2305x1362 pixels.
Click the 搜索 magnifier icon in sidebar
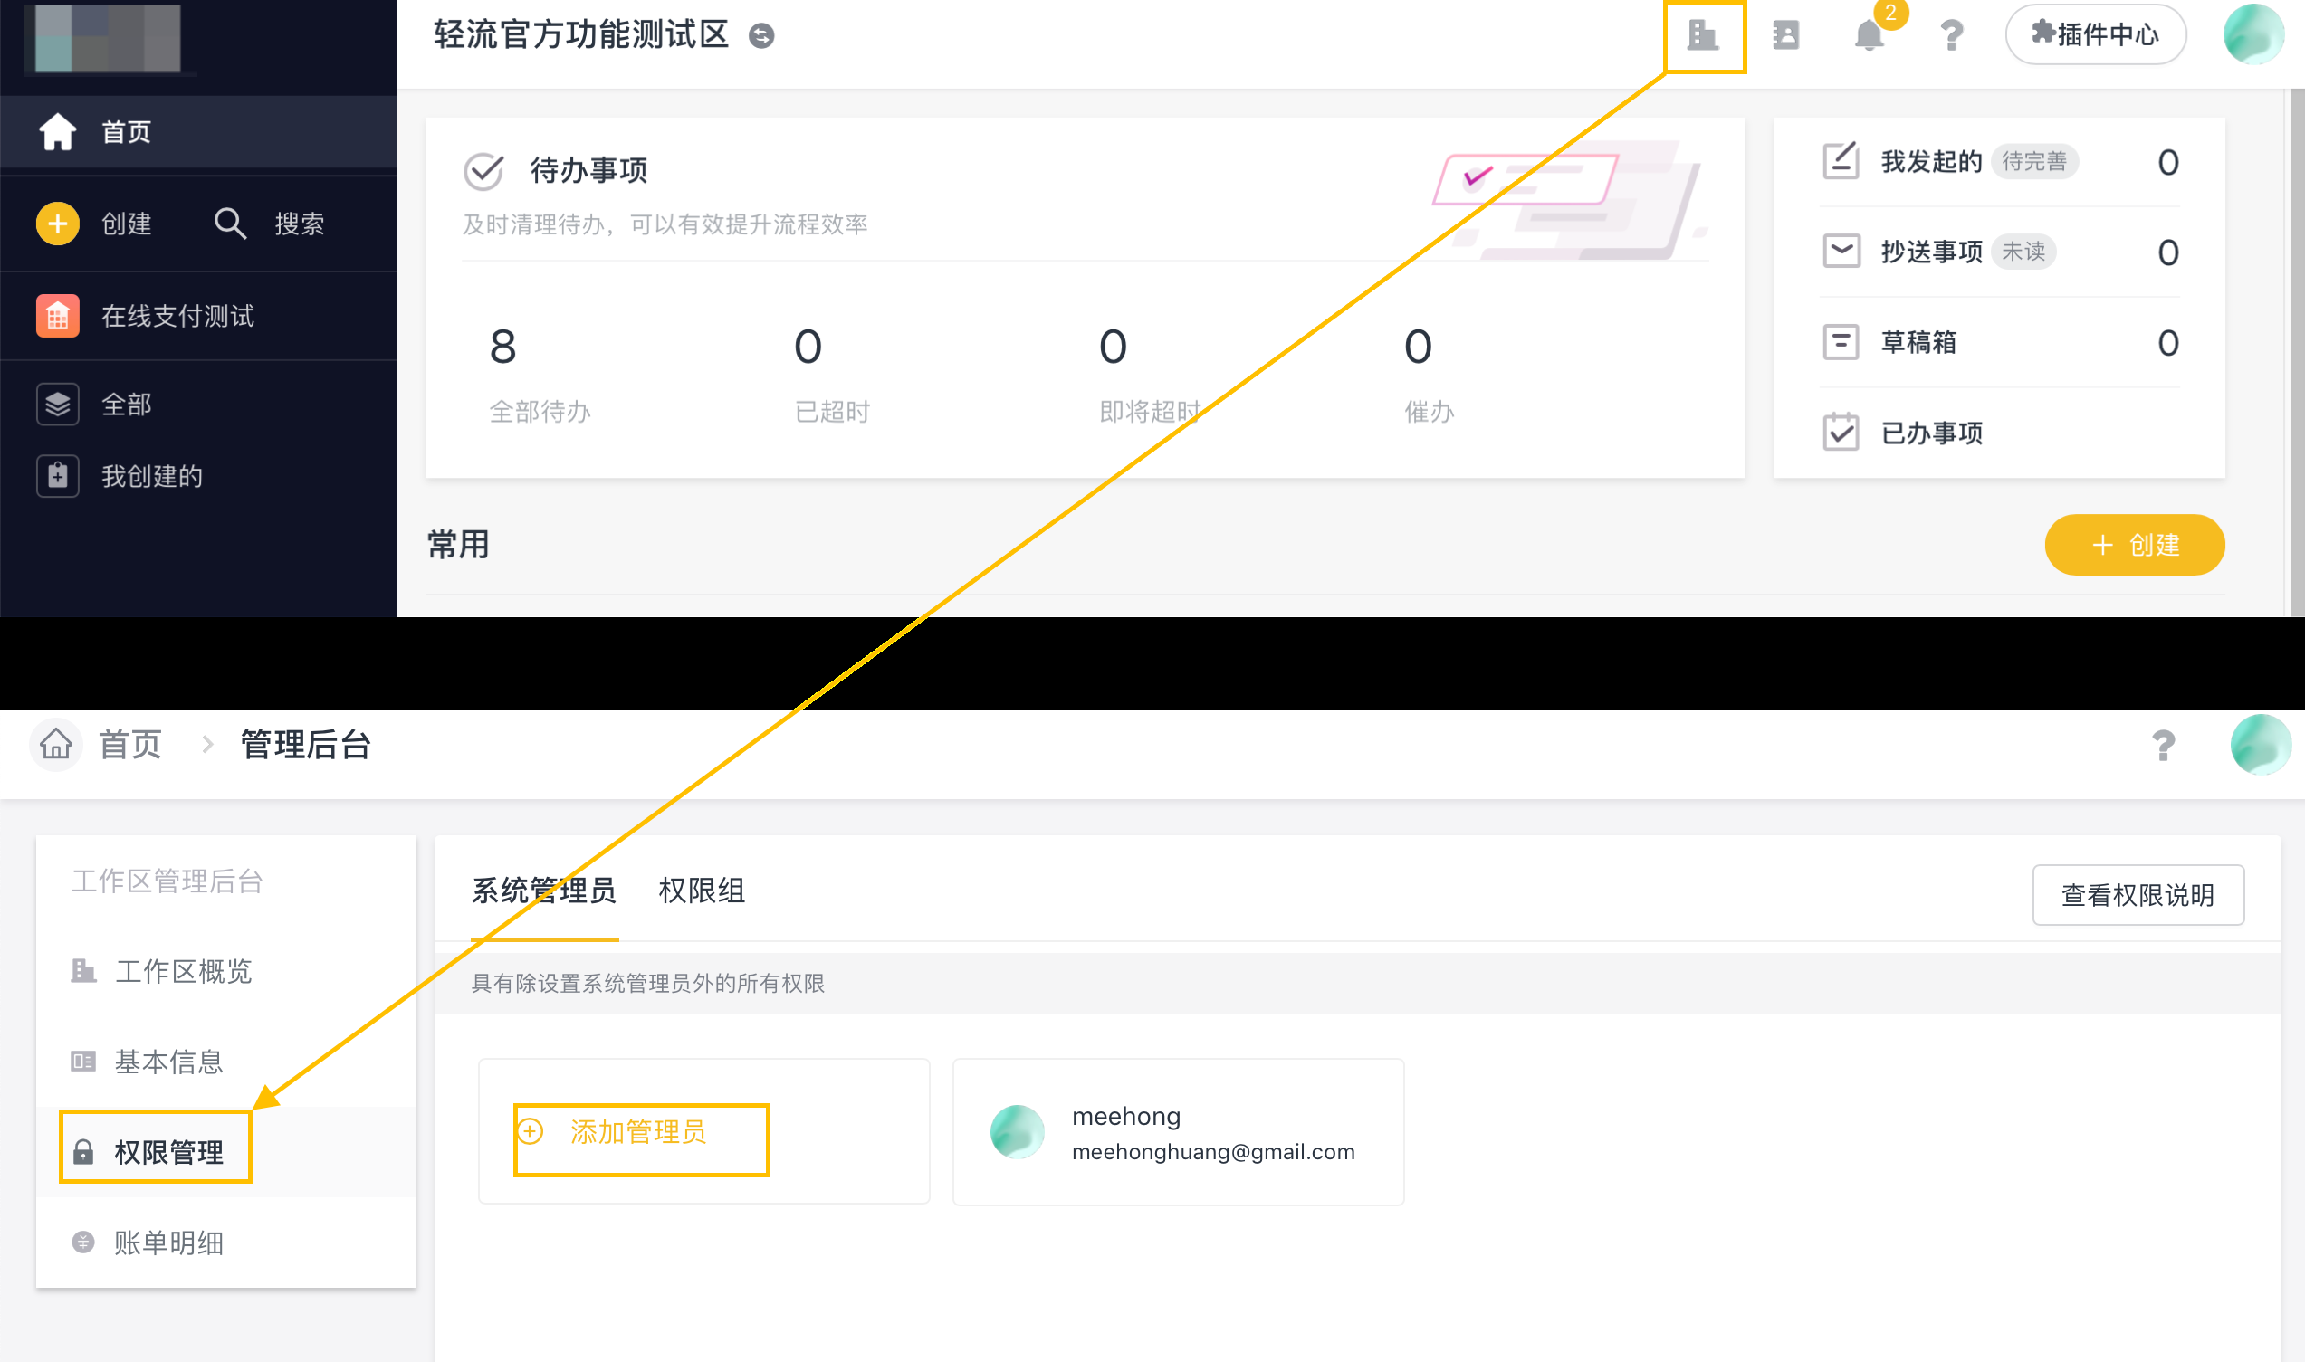[229, 223]
